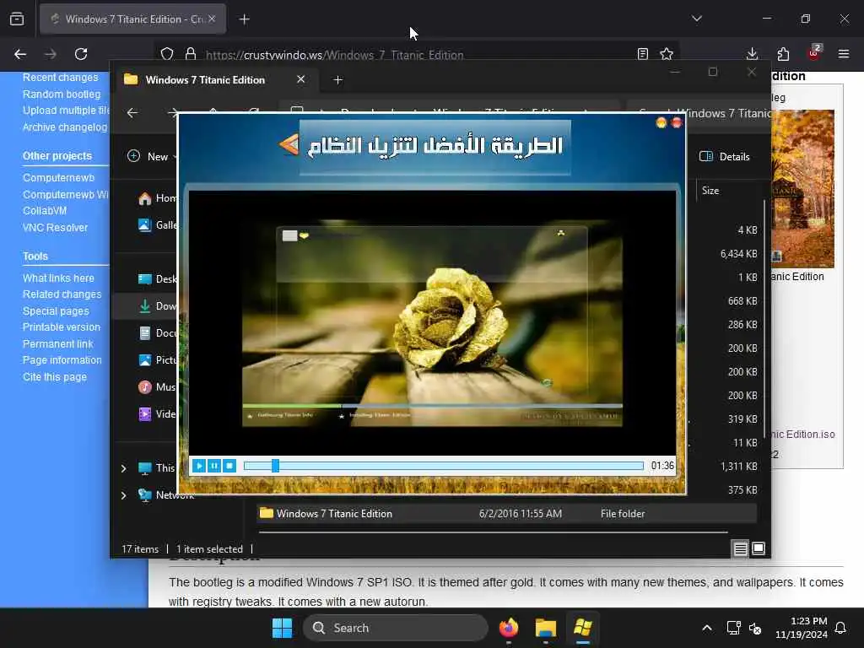
Task: Open the Random bootleg link
Action: [61, 94]
